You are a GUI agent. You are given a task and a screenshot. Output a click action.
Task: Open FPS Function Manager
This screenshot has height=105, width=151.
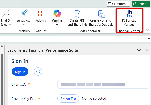click(x=129, y=18)
